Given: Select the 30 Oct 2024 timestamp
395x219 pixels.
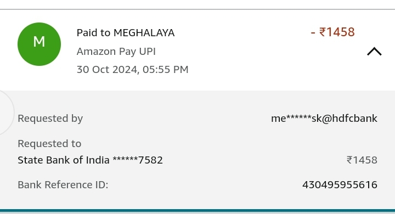Looking at the screenshot, I should (133, 70).
